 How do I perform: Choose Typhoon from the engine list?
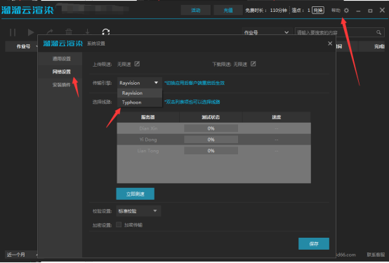(x=140, y=102)
